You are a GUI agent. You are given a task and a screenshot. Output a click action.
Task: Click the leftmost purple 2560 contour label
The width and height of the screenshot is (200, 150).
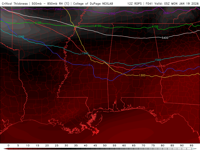click(58, 9)
